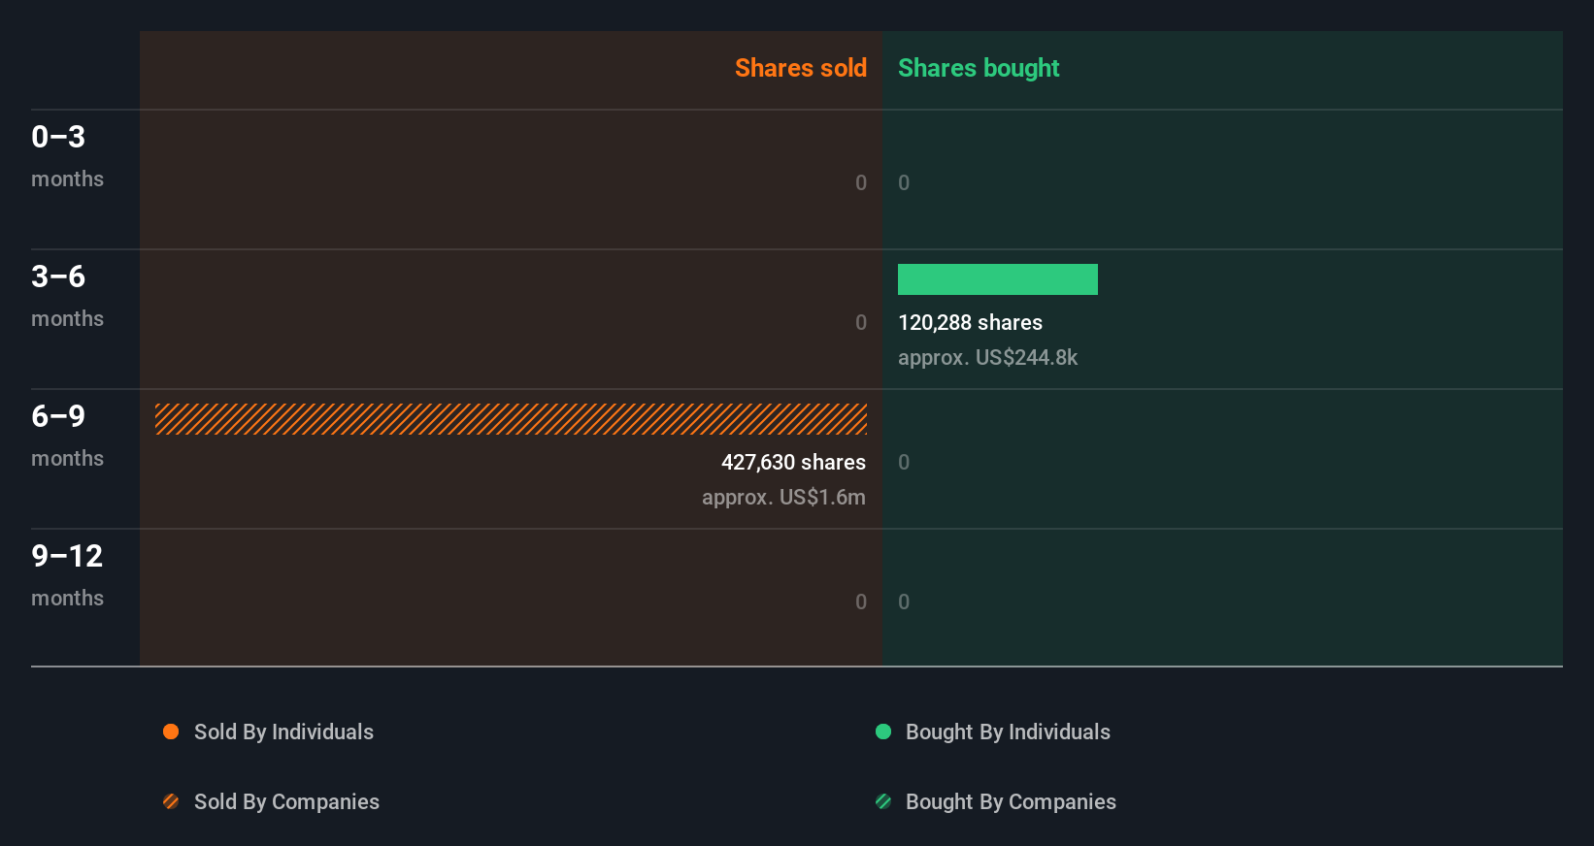Viewport: 1594px width, 846px height.
Task: Click the orange Sold By Individuals legend dot
Action: (171, 732)
